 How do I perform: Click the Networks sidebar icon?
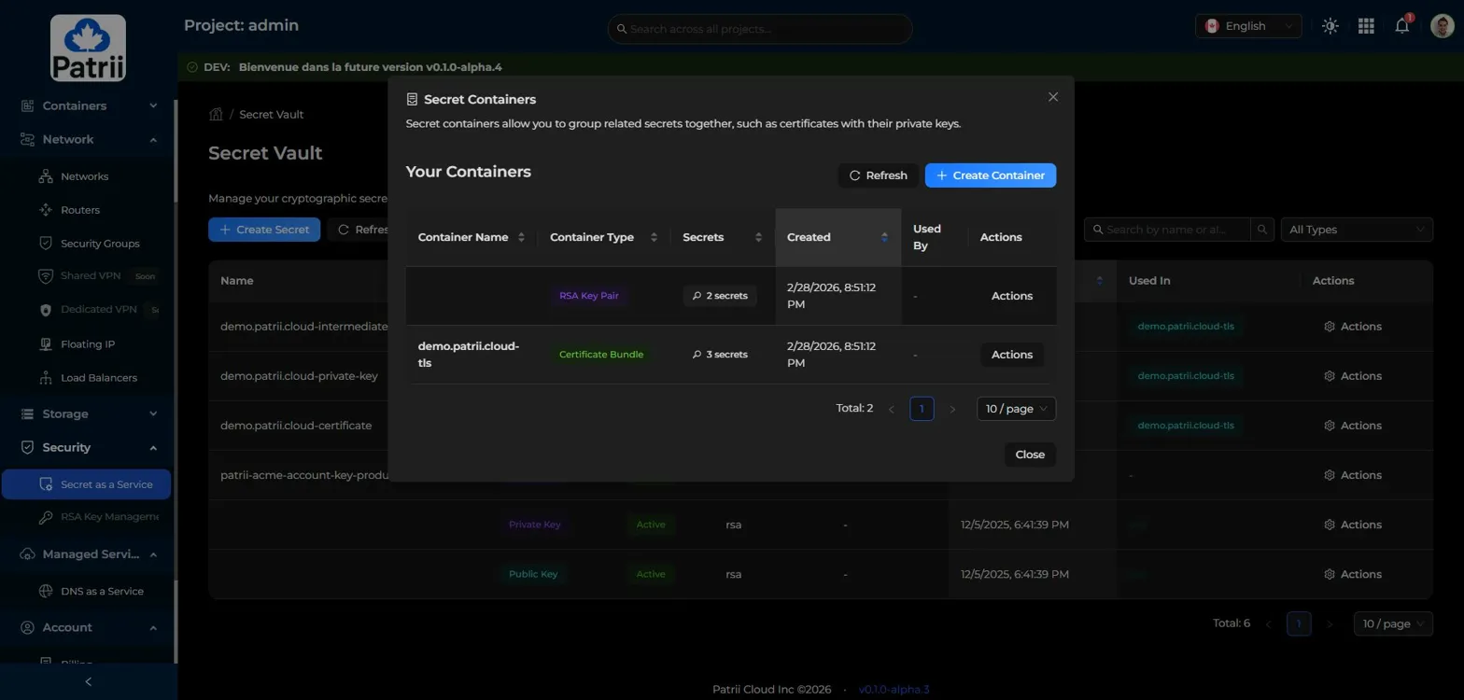[x=45, y=176]
